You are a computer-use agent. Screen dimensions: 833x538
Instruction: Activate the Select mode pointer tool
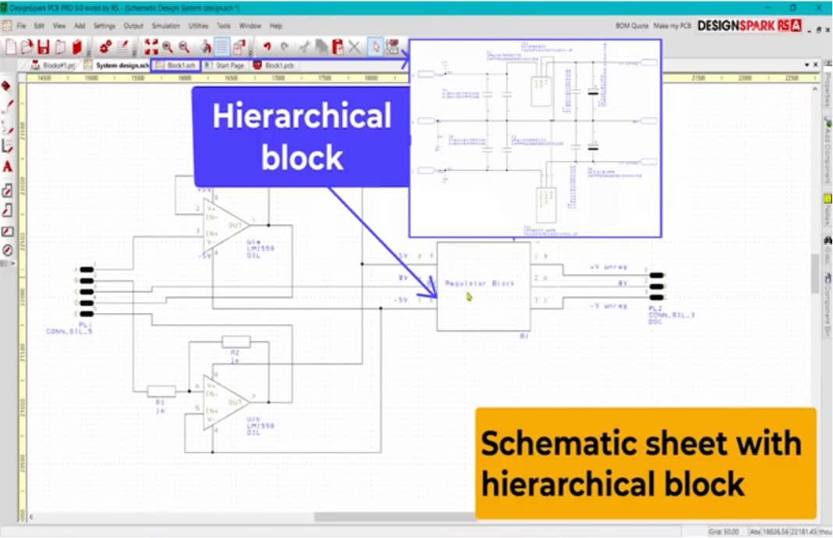pos(376,47)
